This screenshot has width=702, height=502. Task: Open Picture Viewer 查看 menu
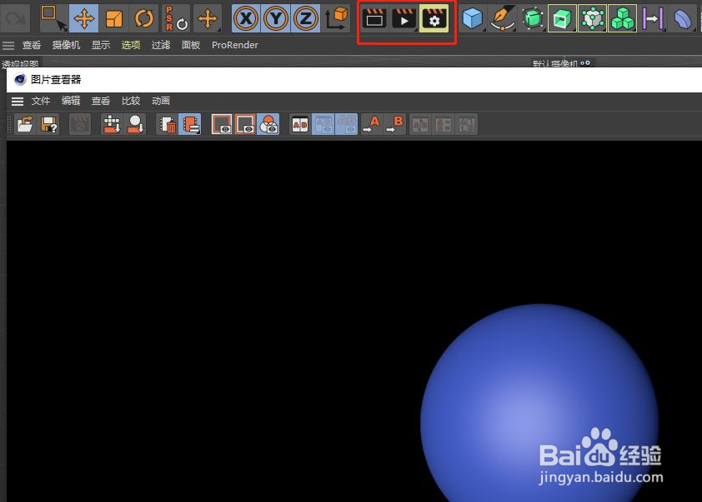tap(101, 101)
